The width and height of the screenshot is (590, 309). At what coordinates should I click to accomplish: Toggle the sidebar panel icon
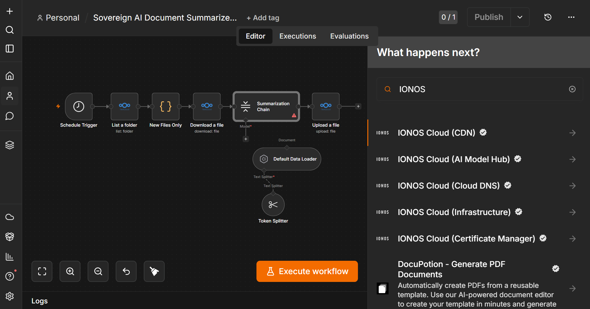(10, 49)
